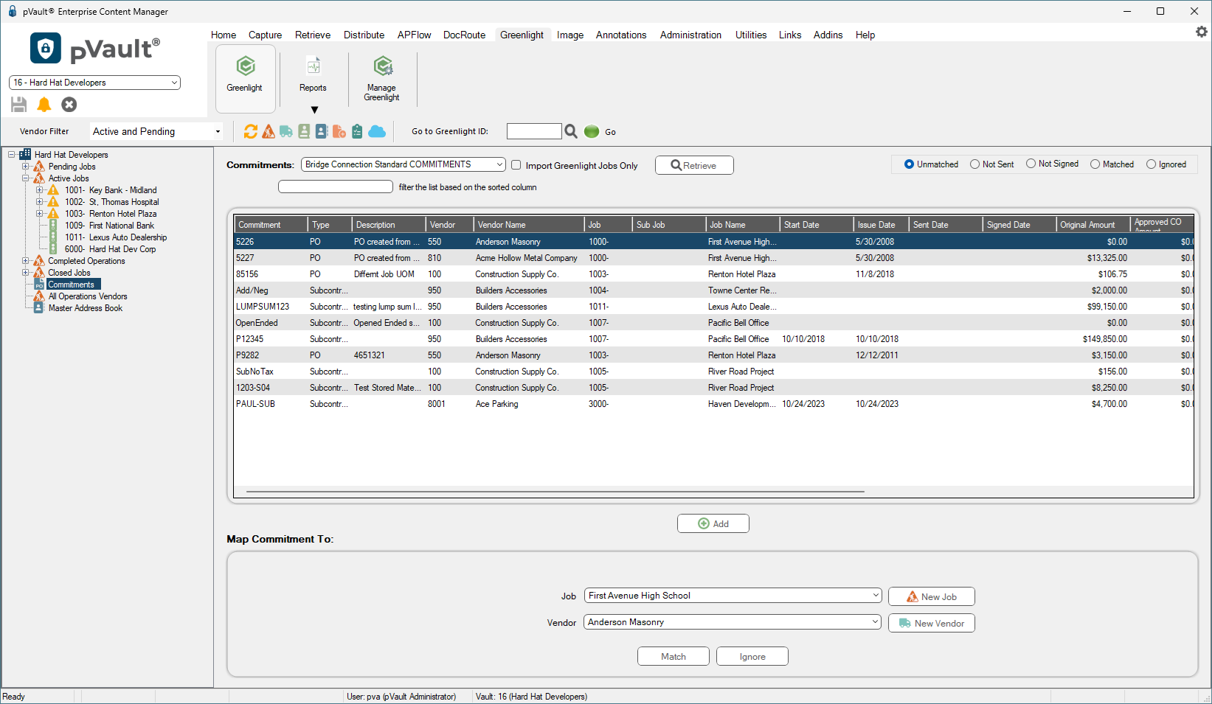Click the traffic light icon beside 1009- First National Bank
The height and width of the screenshot is (704, 1212).
[x=53, y=226]
